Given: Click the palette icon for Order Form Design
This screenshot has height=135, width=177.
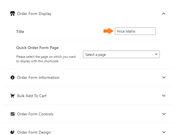Looking at the screenshot, I should pos(12,132).
